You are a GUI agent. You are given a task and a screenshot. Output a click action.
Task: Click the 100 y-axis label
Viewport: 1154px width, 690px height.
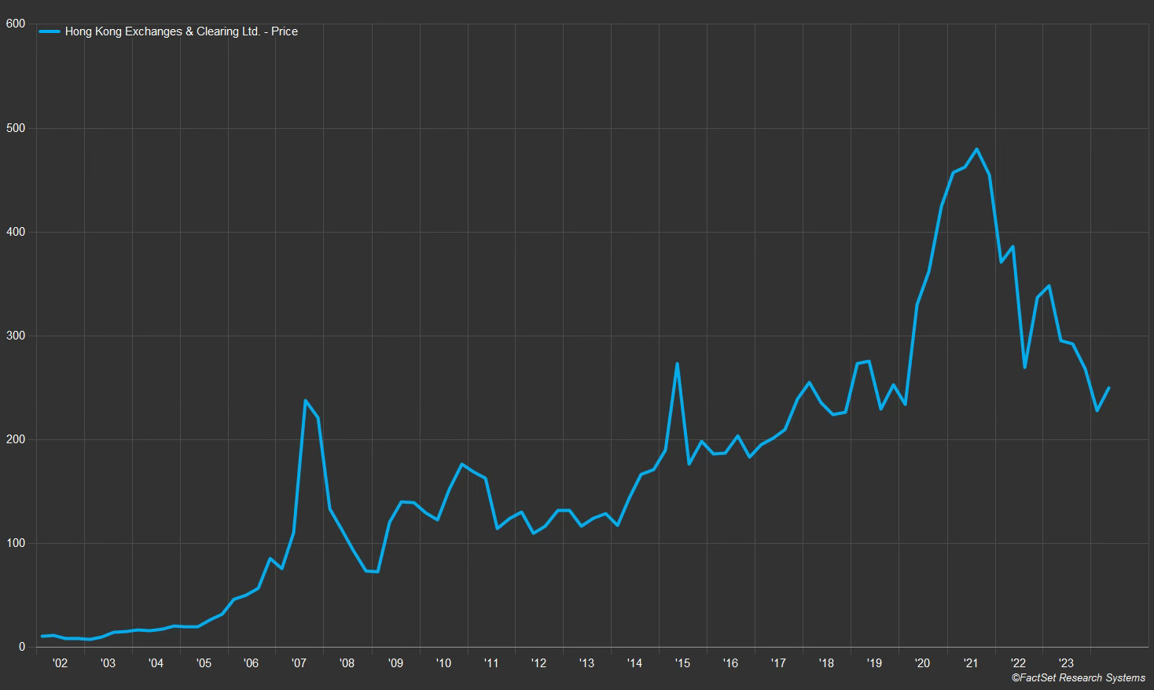[x=15, y=543]
